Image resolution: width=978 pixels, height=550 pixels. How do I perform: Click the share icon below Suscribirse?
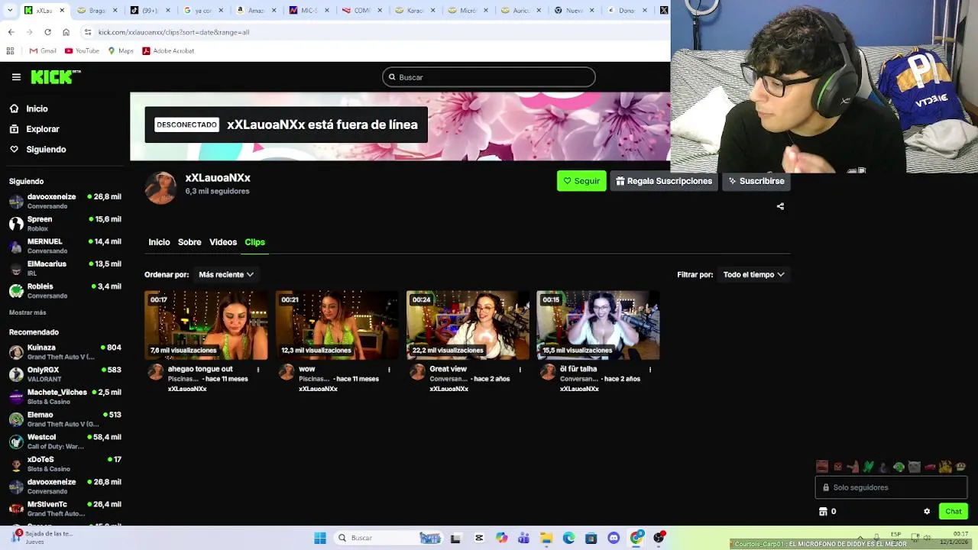(x=780, y=206)
